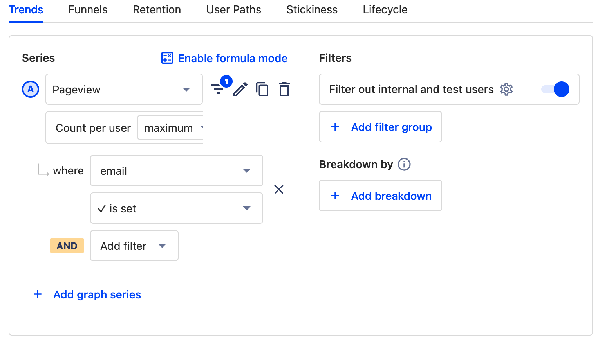This screenshot has width=600, height=341.
Task: Open the Stickiness tab
Action: 312,9
